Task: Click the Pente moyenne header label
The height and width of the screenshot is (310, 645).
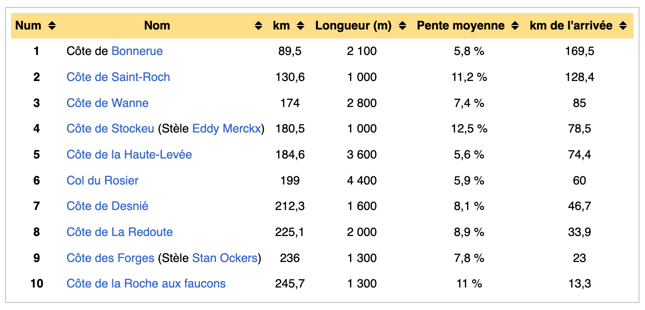Action: point(460,26)
